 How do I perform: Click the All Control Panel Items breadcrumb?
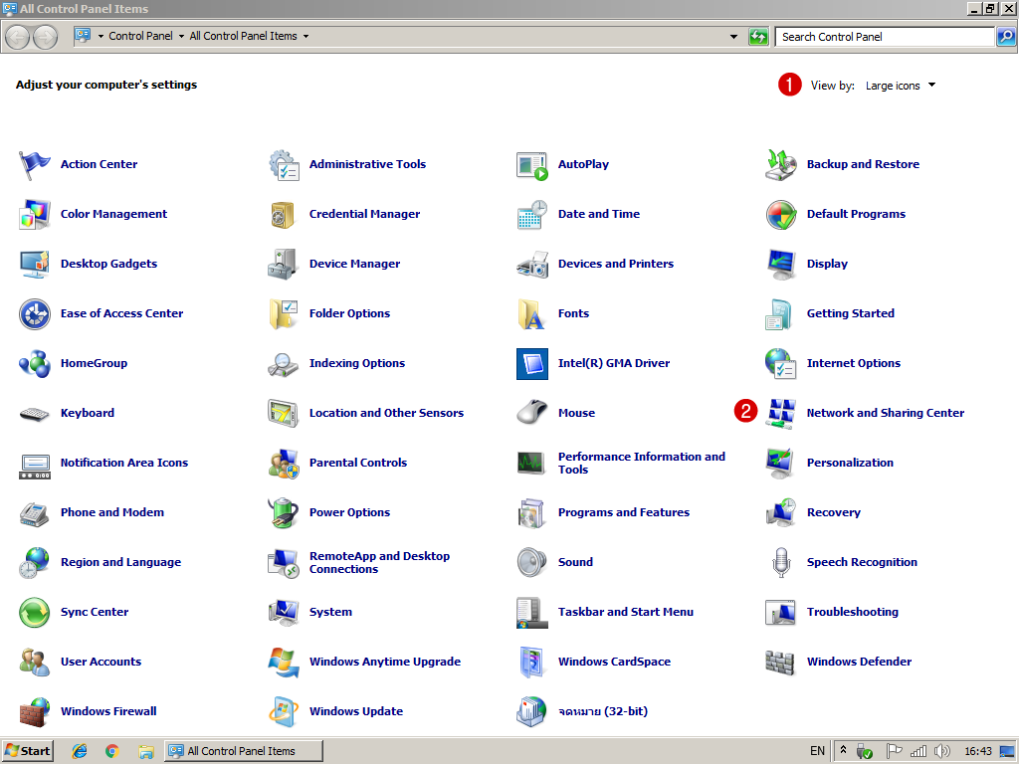[243, 37]
